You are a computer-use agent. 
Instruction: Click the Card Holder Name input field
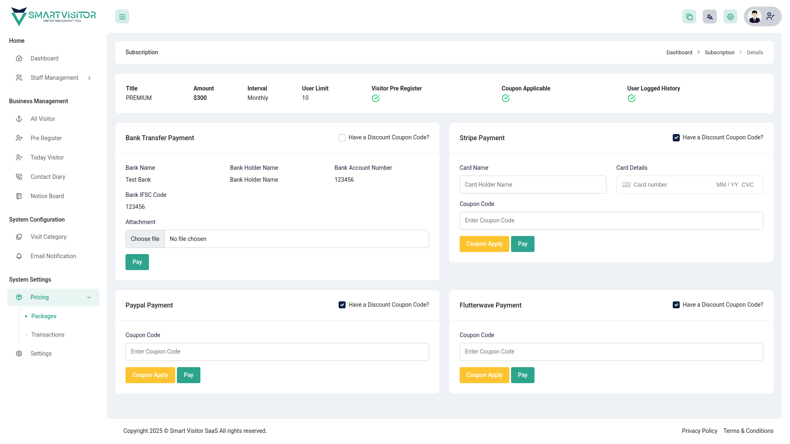532,185
